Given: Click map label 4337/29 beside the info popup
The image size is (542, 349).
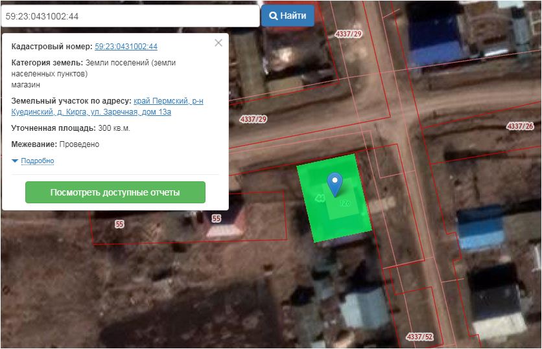Looking at the screenshot, I should (253, 119).
